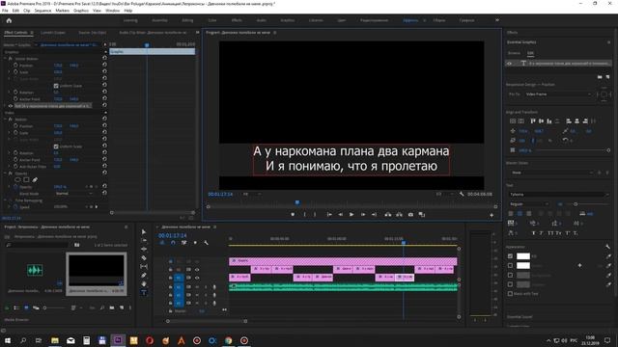
Task: Enable the Mask with Text checkbox
Action: (510, 293)
